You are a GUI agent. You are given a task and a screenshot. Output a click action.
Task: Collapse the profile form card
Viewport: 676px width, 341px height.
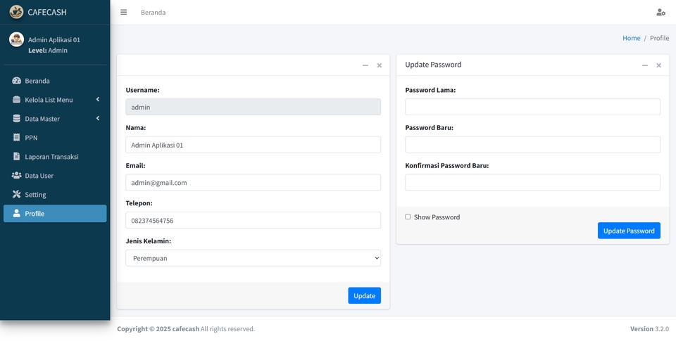coord(365,65)
